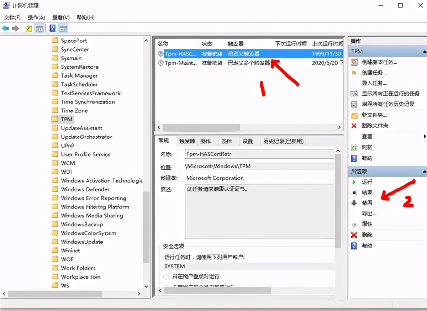Screen dimensions: 427x311
Task: Click the Create Basic Task (创建基本任务) icon
Action: pyautogui.click(x=354, y=62)
